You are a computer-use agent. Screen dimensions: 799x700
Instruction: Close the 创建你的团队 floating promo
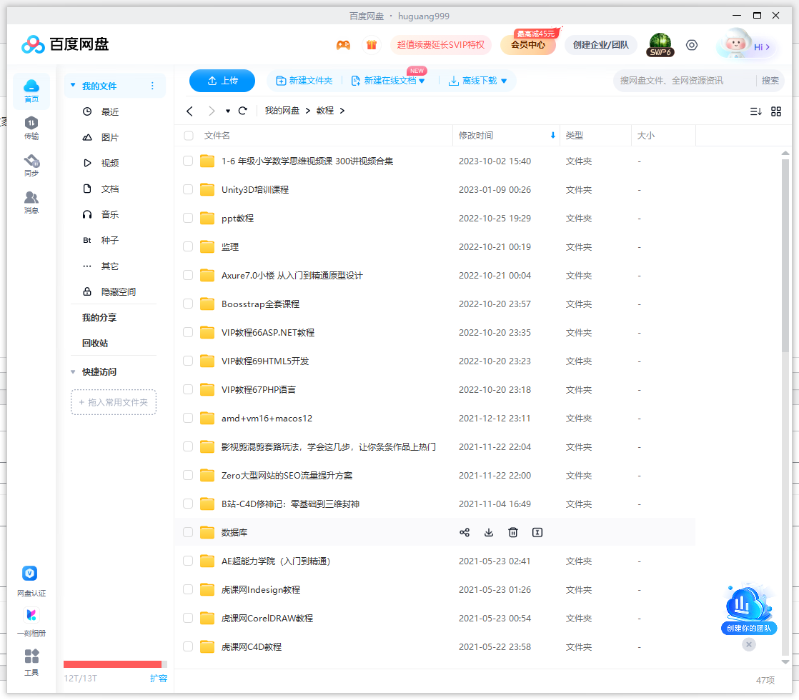pyautogui.click(x=748, y=644)
